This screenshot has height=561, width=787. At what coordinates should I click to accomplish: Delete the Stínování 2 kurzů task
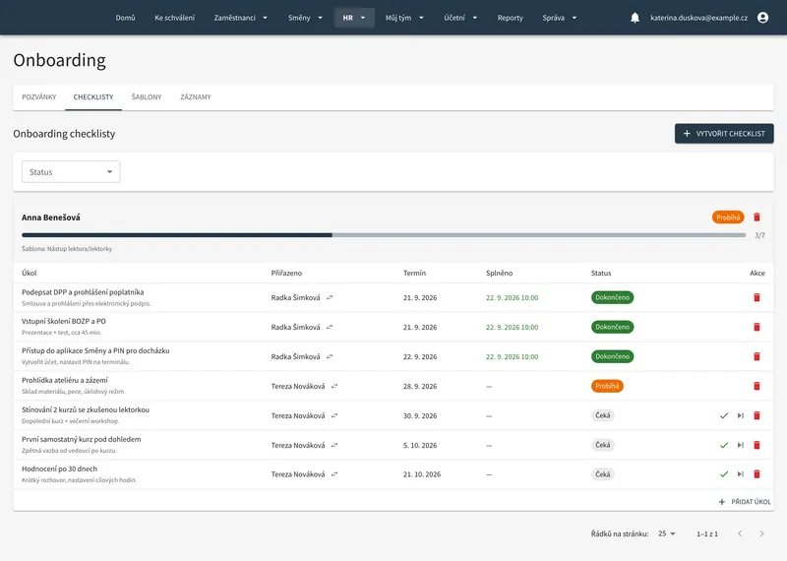click(757, 415)
